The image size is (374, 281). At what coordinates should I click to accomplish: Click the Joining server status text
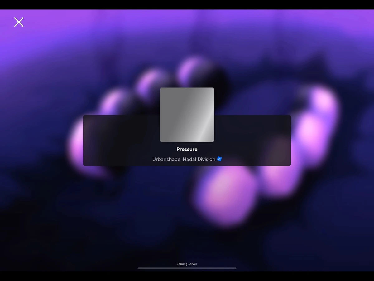point(187,264)
